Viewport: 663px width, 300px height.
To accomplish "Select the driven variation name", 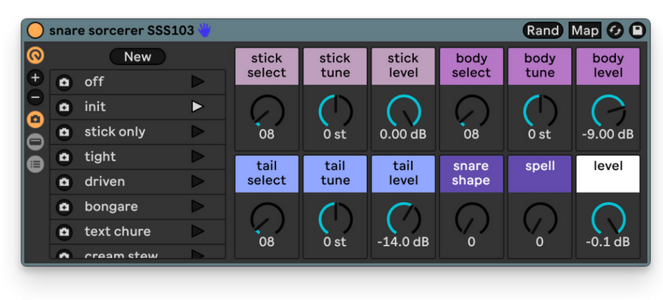I will pyautogui.click(x=105, y=181).
